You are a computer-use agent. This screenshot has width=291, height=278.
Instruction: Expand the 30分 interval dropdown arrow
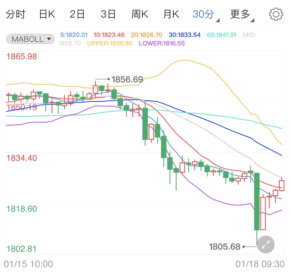218,19
